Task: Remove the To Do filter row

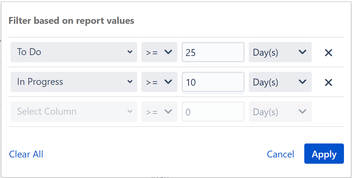Action: 328,53
